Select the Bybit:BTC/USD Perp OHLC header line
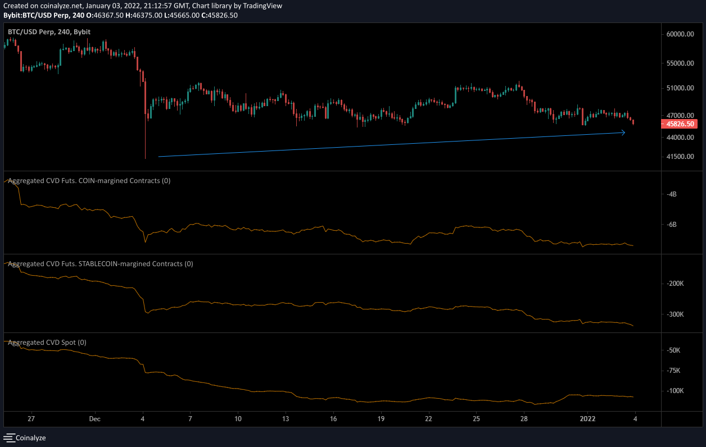The width and height of the screenshot is (706, 447). tap(120, 15)
